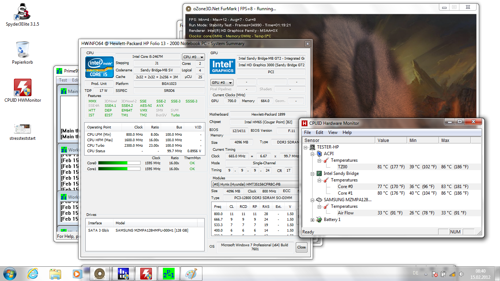Screen dimensions: 500x281
Task: Click the Sensor column header
Action: (x=339, y=140)
